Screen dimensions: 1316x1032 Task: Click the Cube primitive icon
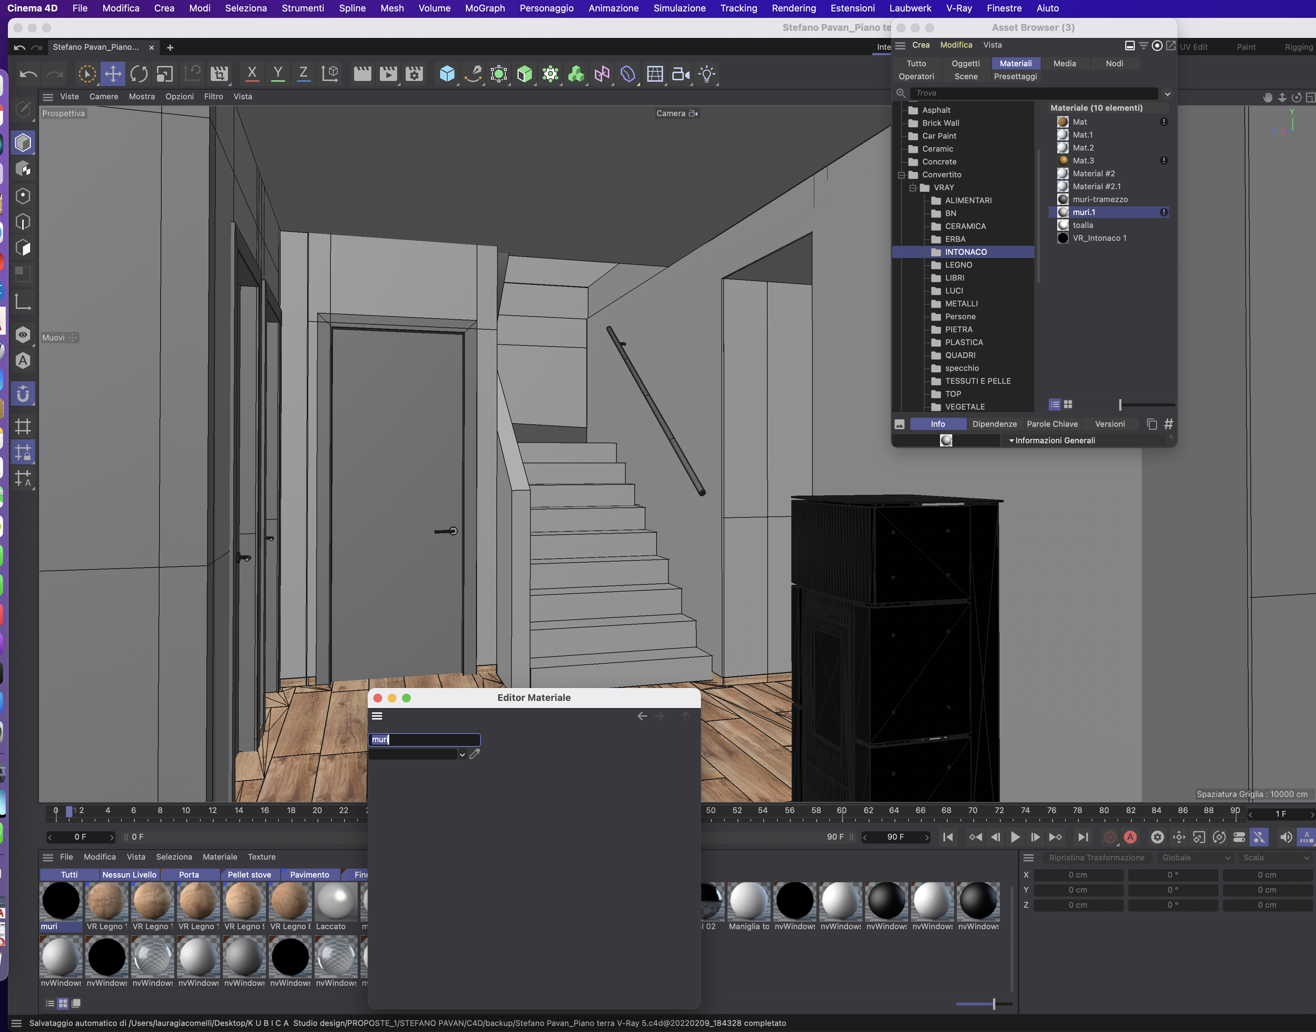[447, 74]
